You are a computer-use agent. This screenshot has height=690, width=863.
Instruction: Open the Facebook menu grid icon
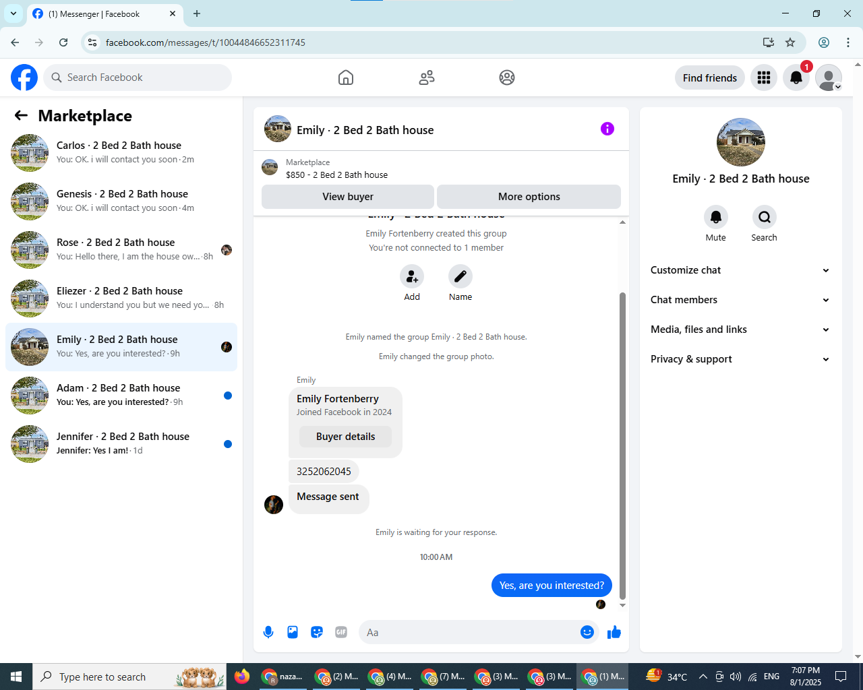click(764, 77)
